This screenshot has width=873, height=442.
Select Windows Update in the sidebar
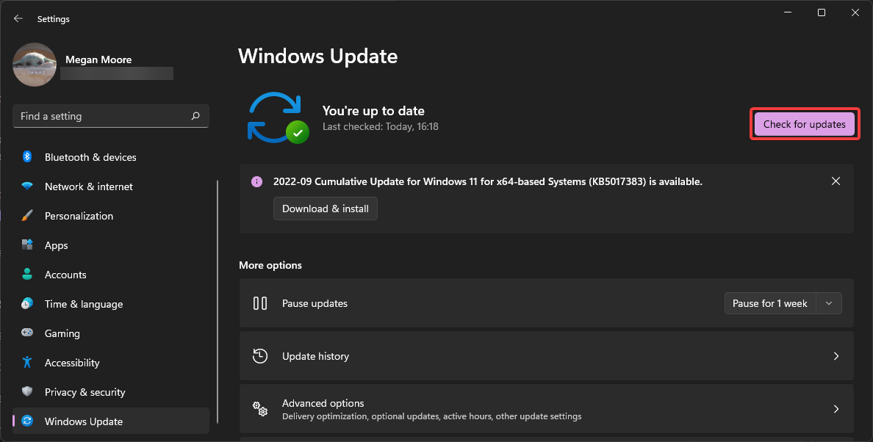click(83, 421)
